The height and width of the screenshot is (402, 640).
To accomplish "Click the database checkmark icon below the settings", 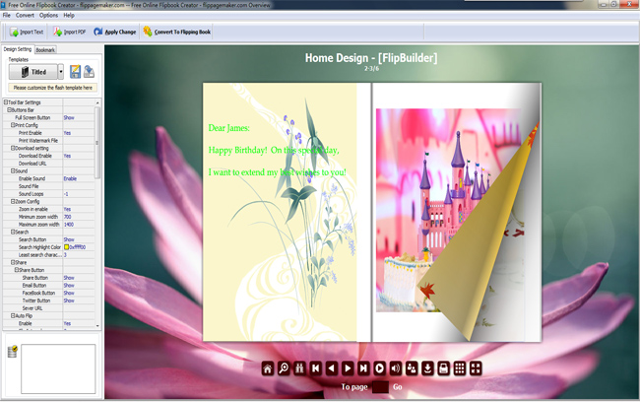I will pos(12,352).
